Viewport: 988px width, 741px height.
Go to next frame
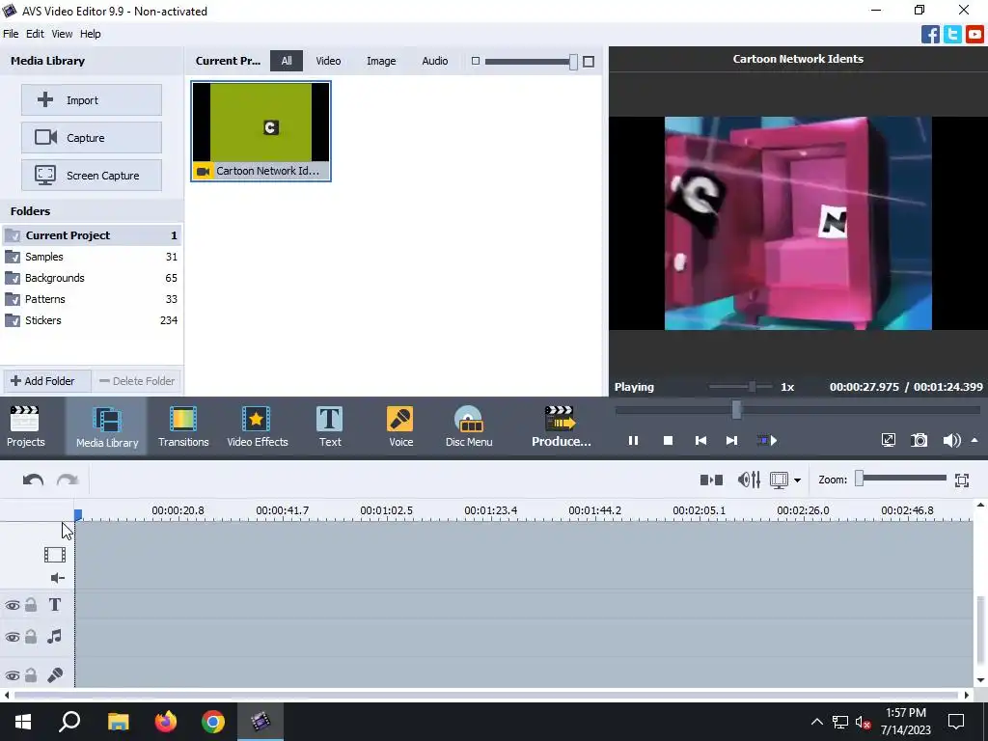[x=731, y=440]
